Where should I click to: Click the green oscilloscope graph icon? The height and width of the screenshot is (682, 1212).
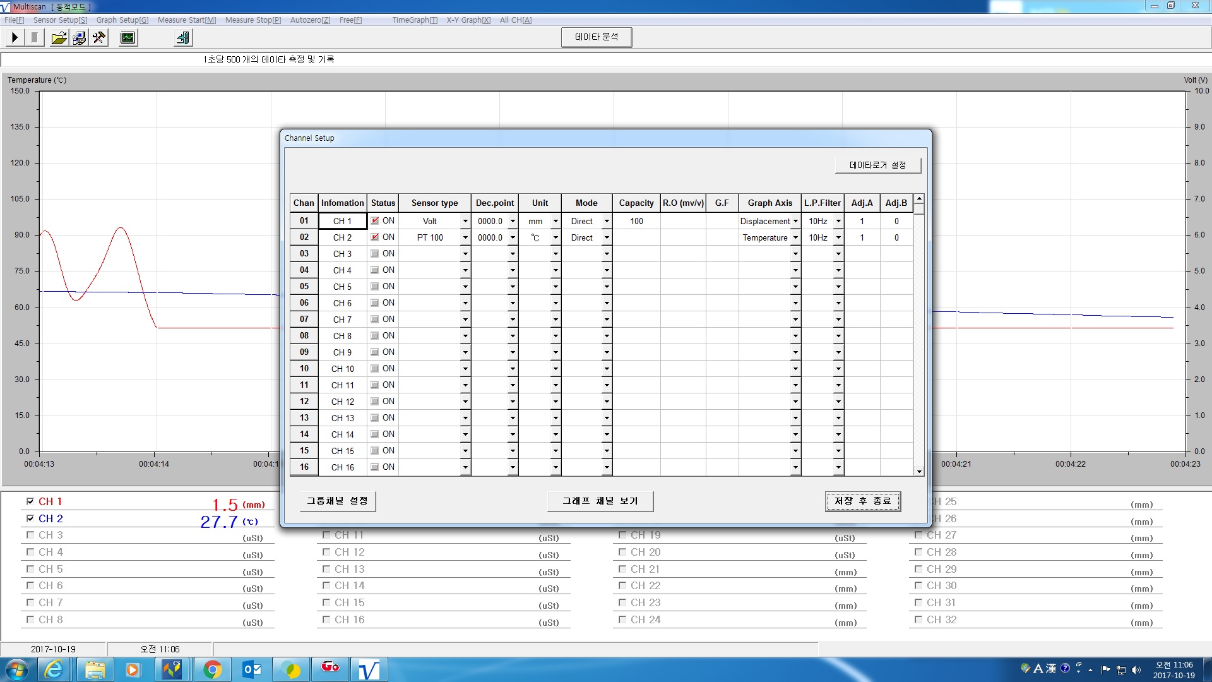pyautogui.click(x=128, y=38)
